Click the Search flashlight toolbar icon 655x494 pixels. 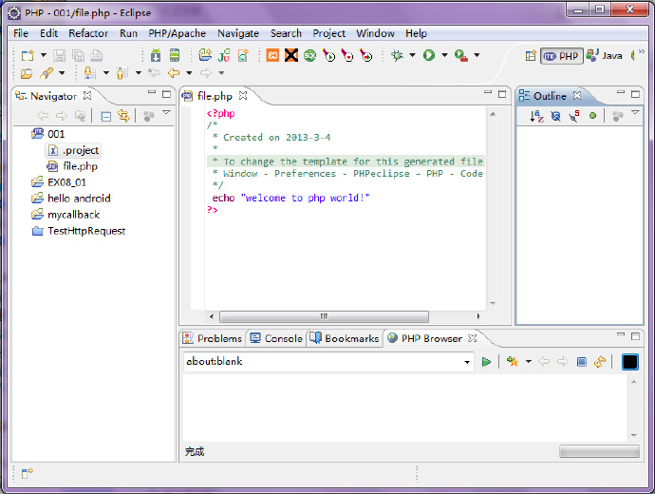pyautogui.click(x=47, y=73)
